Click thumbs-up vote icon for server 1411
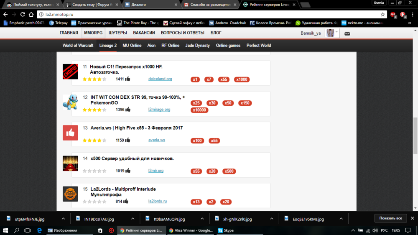 (x=127, y=79)
